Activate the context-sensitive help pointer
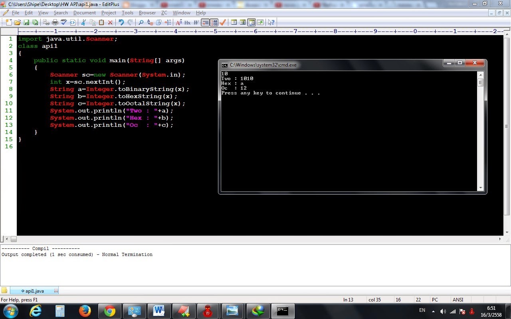The image size is (511, 319). [272, 22]
